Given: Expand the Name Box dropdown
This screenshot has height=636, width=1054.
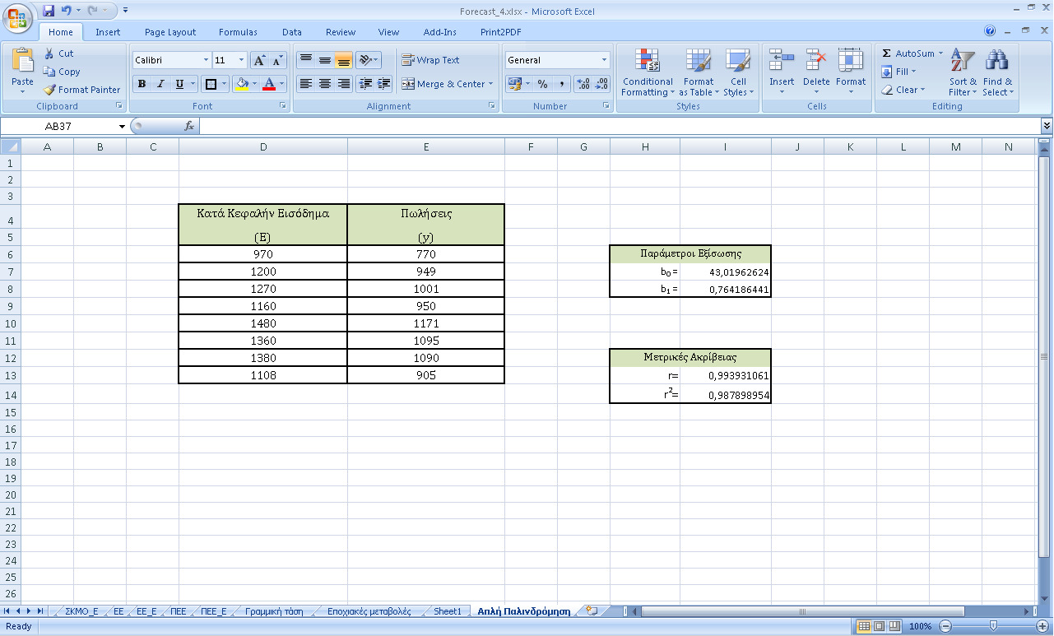Looking at the screenshot, I should coord(122,126).
